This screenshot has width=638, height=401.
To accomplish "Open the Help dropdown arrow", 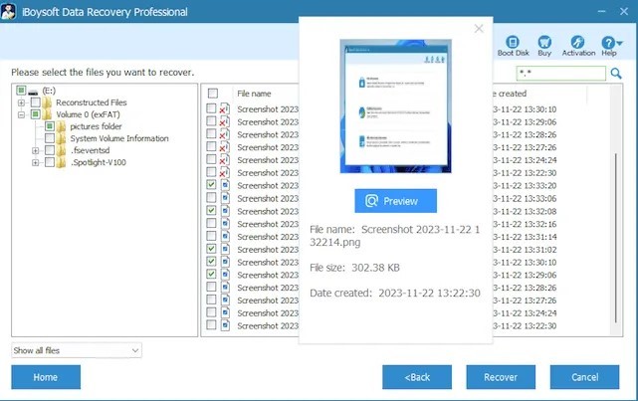I will pyautogui.click(x=620, y=43).
